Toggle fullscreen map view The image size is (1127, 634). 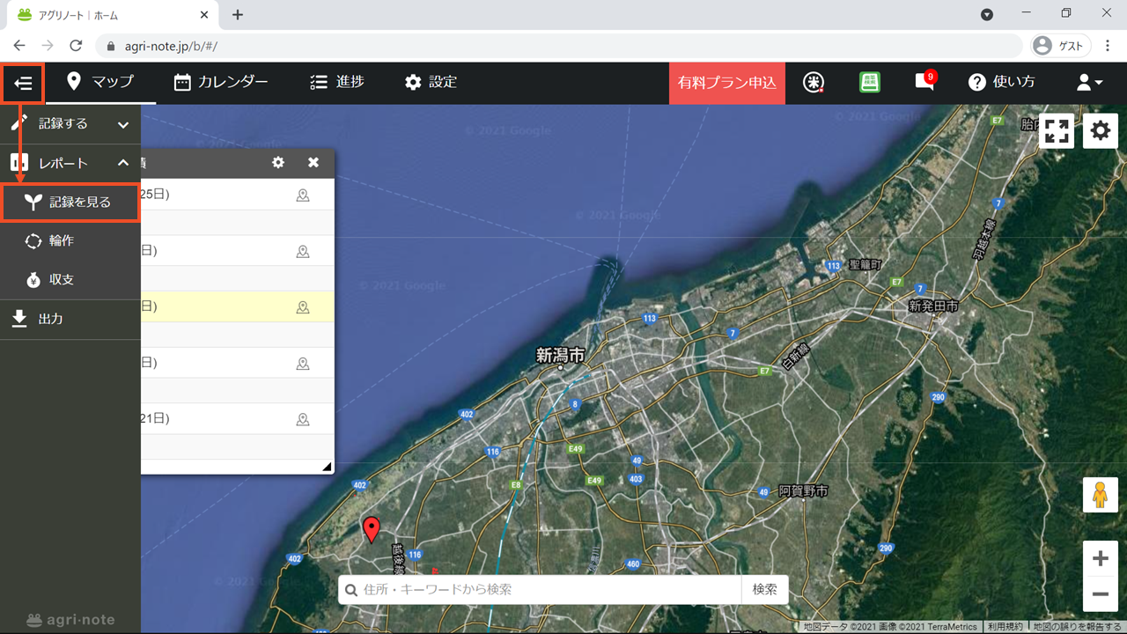point(1057,131)
